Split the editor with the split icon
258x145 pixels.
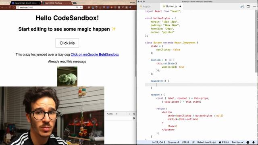[248, 6]
